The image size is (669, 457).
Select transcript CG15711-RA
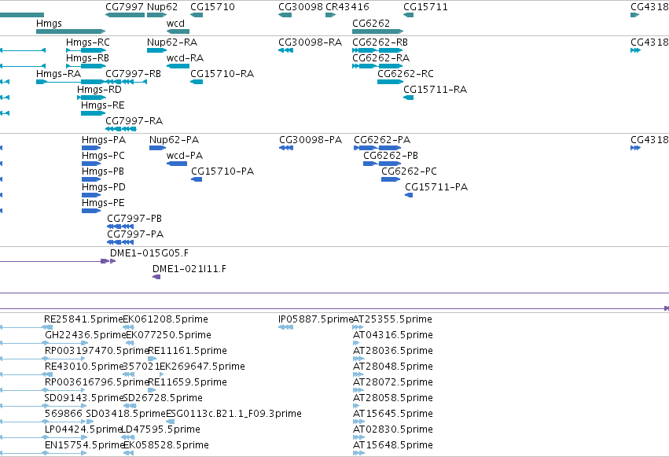click(x=436, y=90)
